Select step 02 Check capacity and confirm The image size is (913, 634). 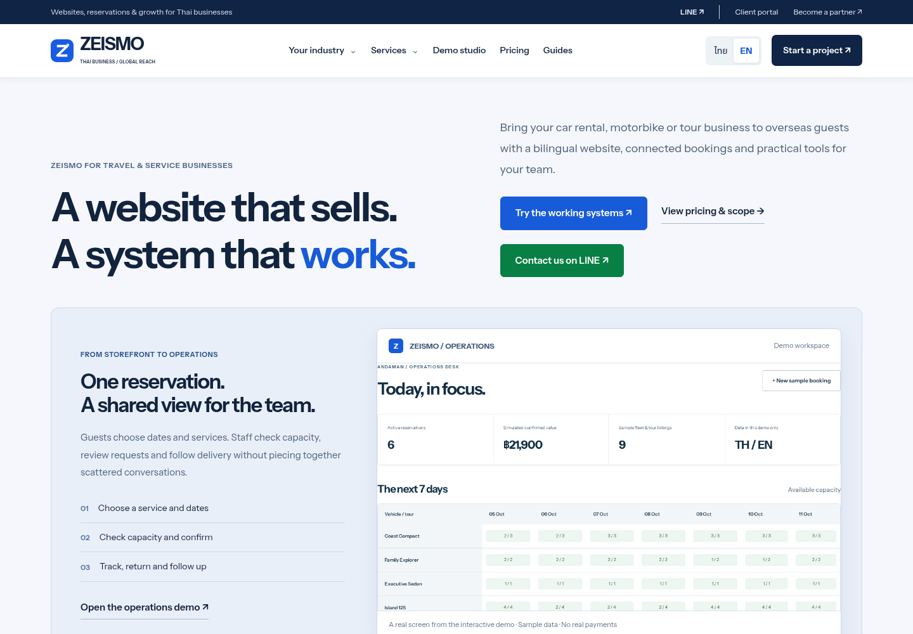(x=212, y=538)
